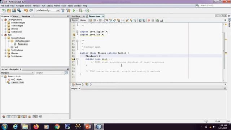
Task: Toggle Show Non-Public Members filter in Navigator
Action: coord(19,116)
